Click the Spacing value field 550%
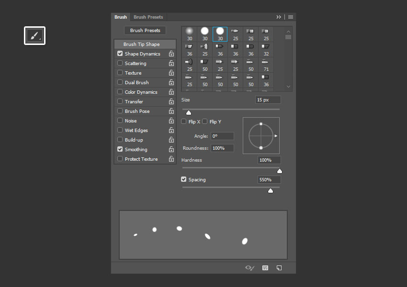Image resolution: width=407 pixels, height=287 pixels. [269, 180]
